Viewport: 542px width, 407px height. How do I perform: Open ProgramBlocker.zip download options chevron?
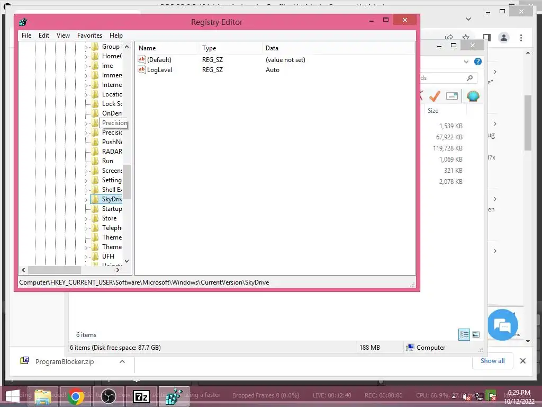(x=122, y=361)
